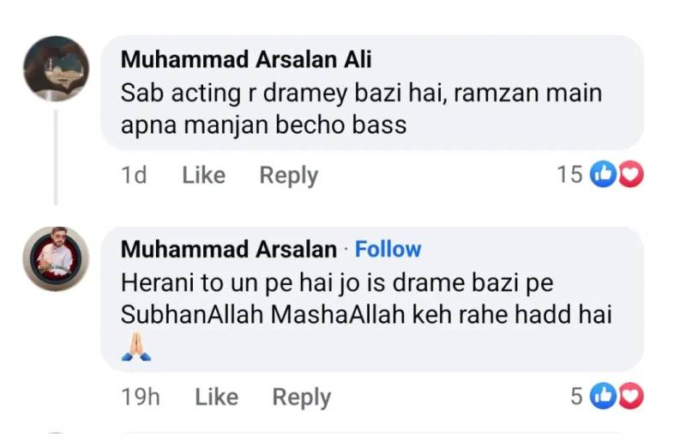Click red heart reaction icon on first comment
The height and width of the screenshot is (443, 686).
(631, 174)
